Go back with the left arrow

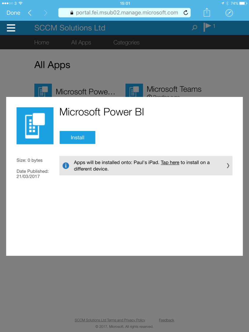(30, 13)
